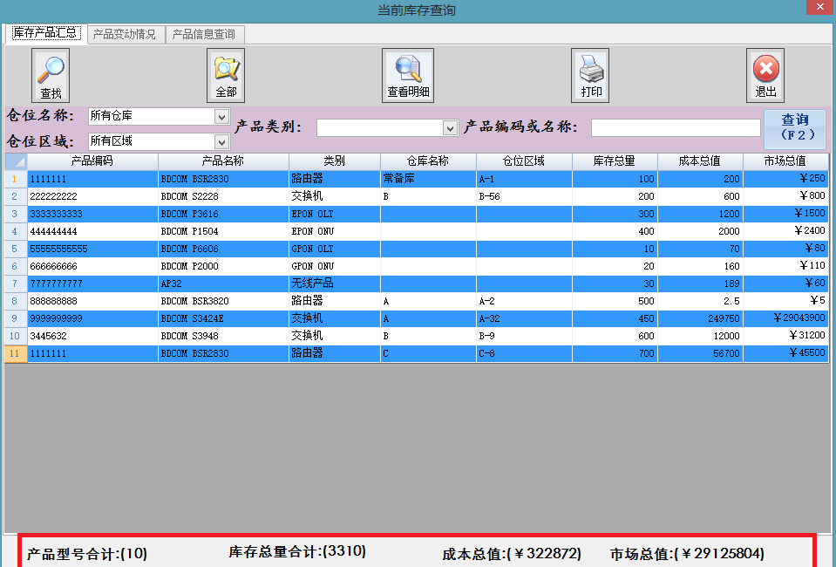836x567 pixels.
Task: Select row header number 9
Action: tap(16, 318)
